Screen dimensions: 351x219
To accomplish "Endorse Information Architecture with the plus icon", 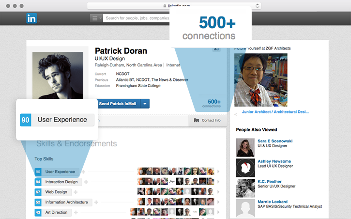I will (x=96, y=202).
